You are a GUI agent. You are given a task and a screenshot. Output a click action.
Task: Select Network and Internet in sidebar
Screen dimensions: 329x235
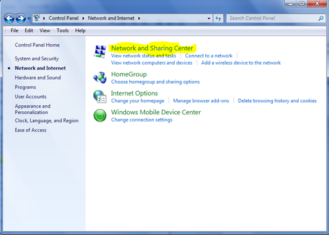(x=40, y=68)
